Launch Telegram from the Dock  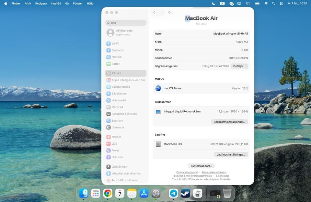(x=174, y=193)
